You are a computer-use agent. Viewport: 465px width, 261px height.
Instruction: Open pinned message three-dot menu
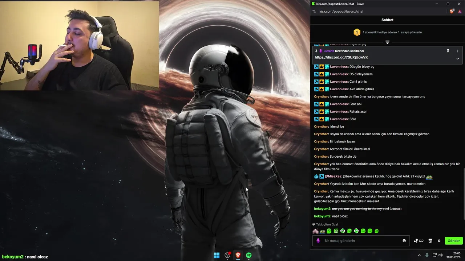[x=458, y=51]
